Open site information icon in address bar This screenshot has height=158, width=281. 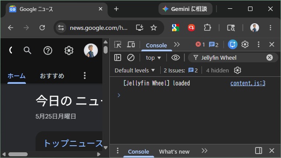click(x=61, y=28)
